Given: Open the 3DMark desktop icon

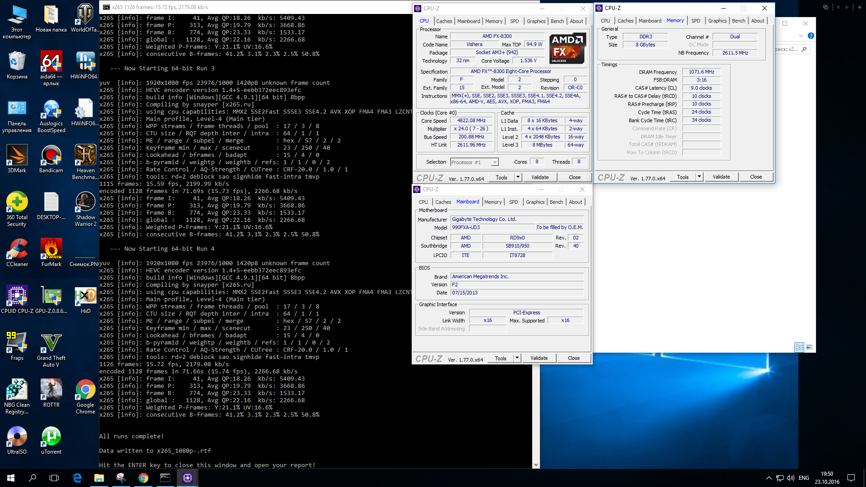Looking at the screenshot, I should (x=17, y=156).
